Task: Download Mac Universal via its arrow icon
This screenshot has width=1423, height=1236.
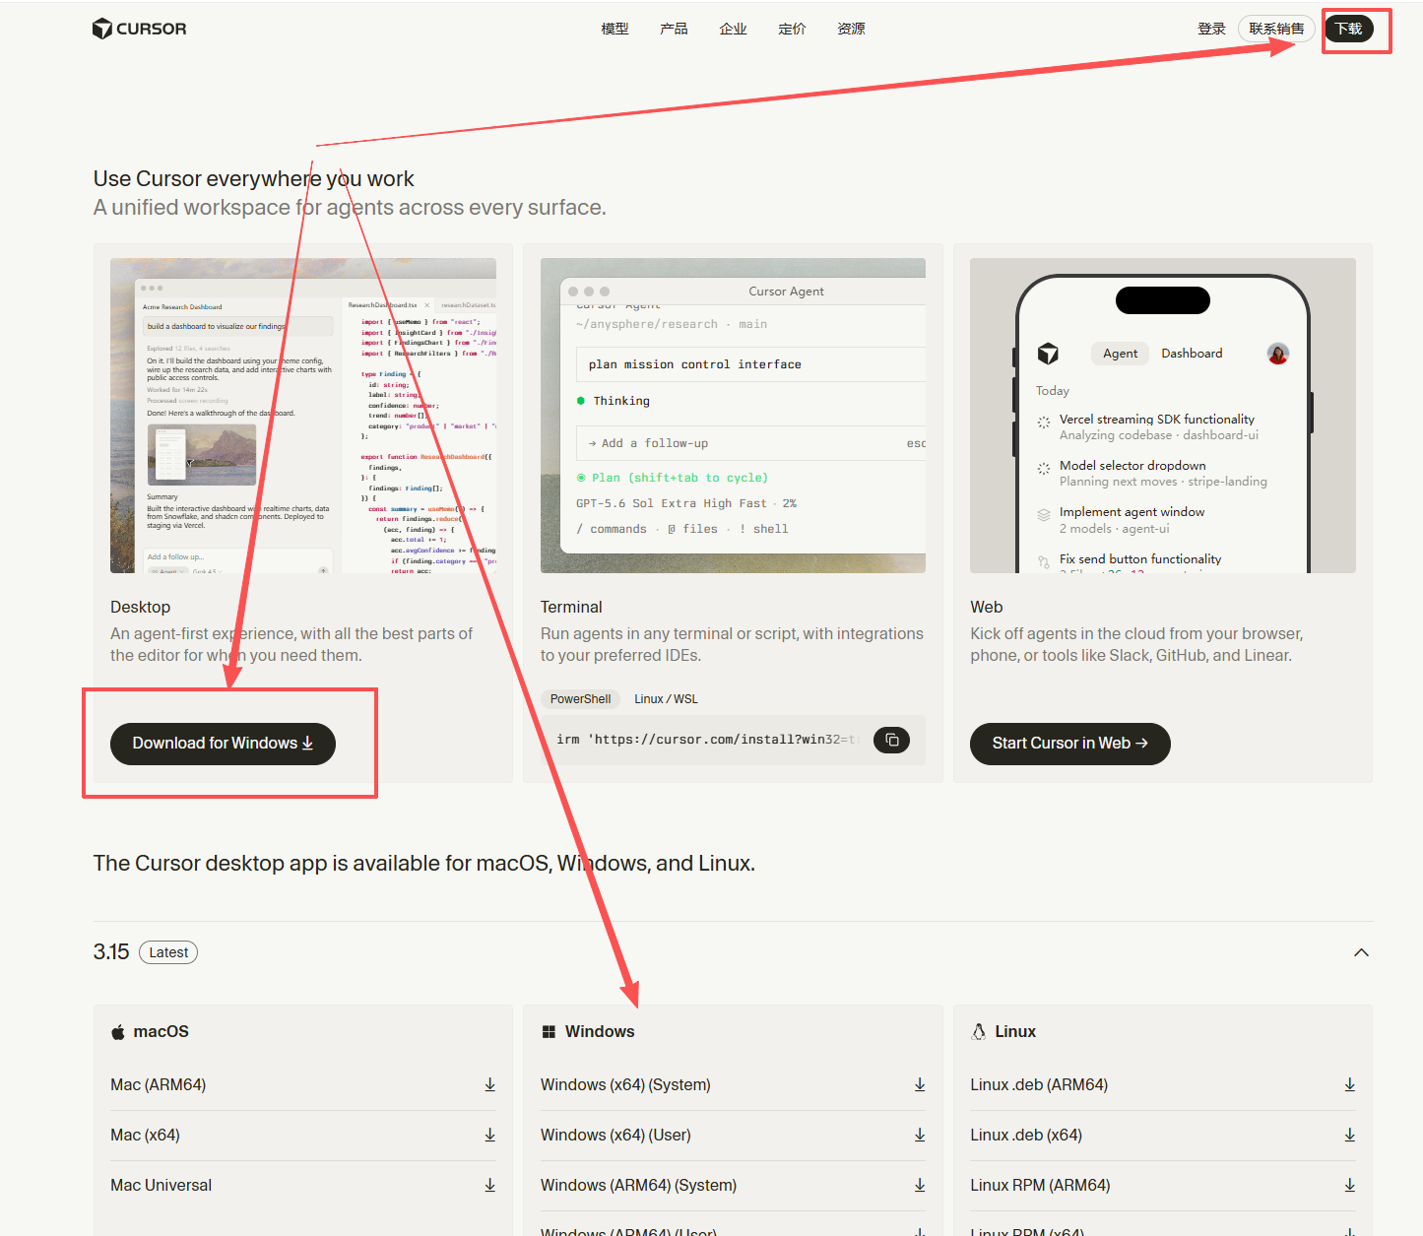Action: pos(489,1185)
